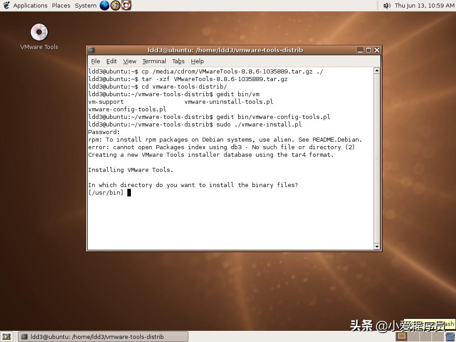Maximize the terminal window

pyautogui.click(x=368, y=50)
